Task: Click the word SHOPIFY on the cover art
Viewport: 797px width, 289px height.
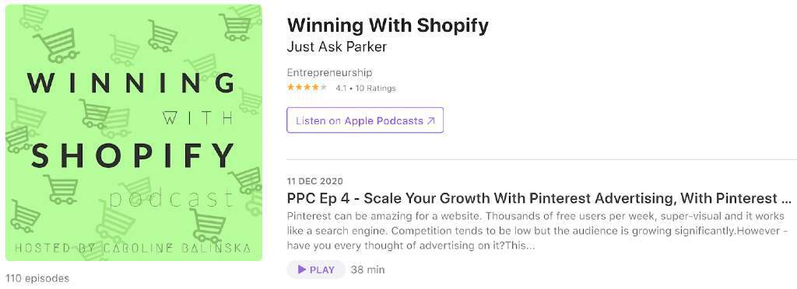Action: [x=133, y=156]
